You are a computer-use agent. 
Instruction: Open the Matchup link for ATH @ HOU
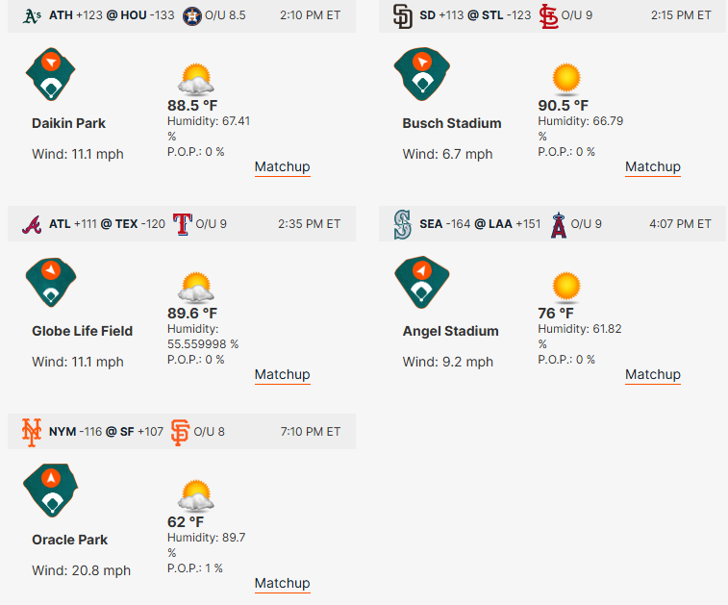[x=282, y=166]
